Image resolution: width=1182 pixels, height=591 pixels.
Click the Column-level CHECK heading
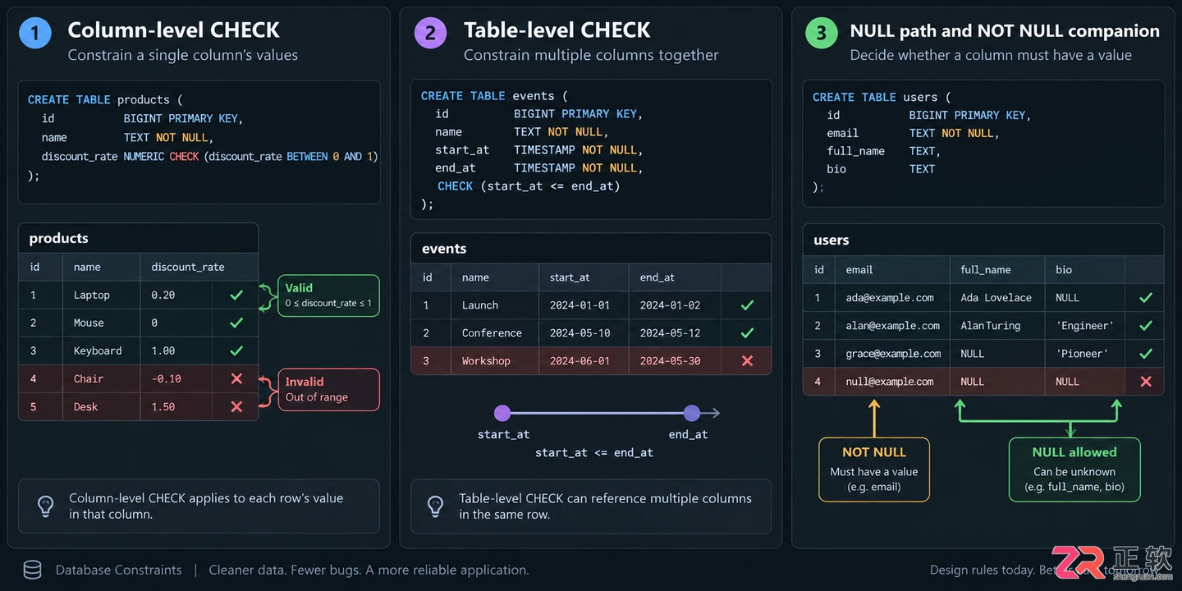(173, 30)
